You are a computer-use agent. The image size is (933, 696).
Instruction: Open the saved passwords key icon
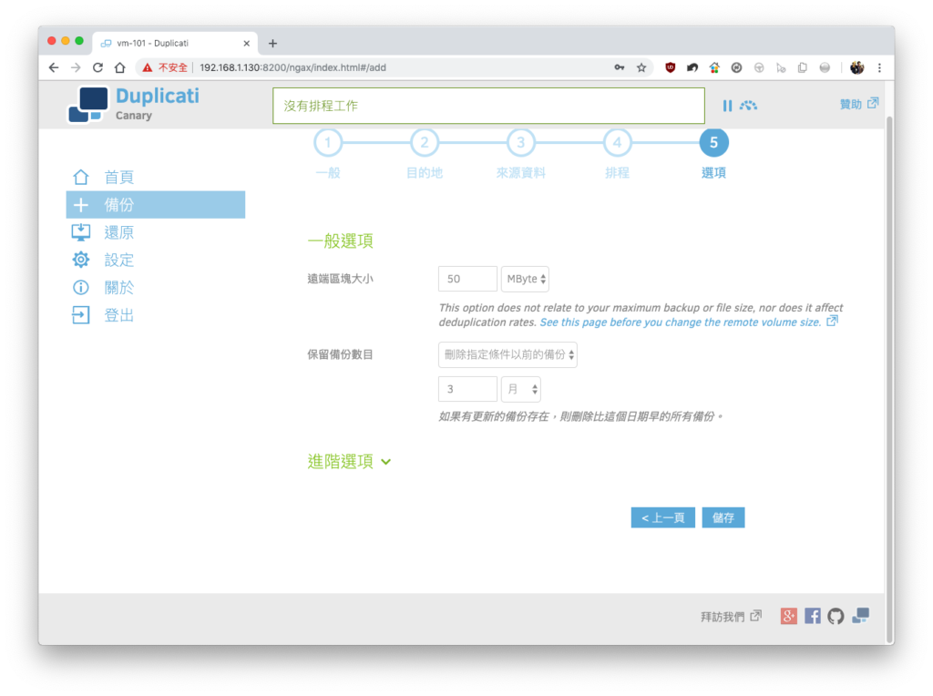pos(620,67)
